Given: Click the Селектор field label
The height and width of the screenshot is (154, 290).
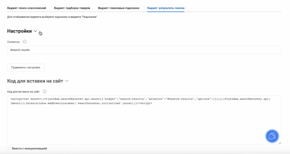Looking at the screenshot, I should (x=14, y=42).
